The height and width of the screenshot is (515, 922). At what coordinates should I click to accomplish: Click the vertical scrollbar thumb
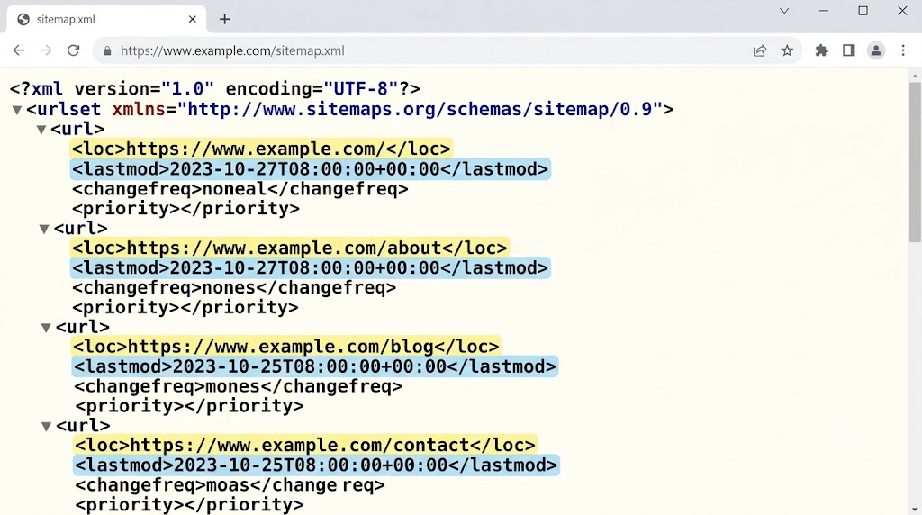915,162
